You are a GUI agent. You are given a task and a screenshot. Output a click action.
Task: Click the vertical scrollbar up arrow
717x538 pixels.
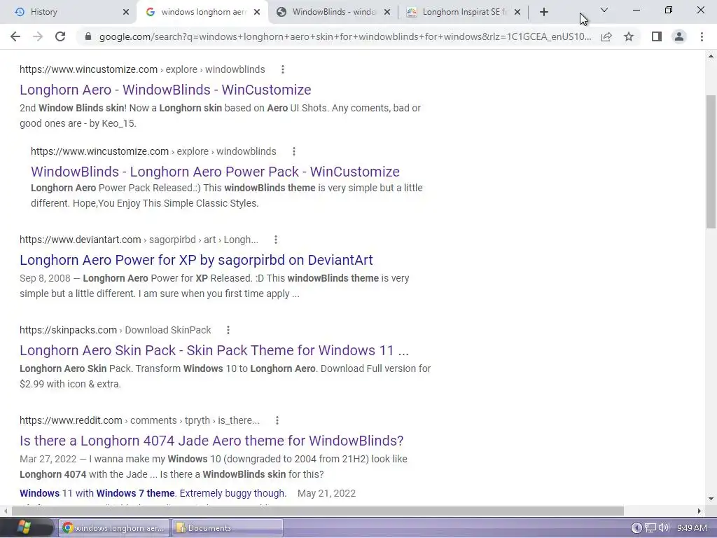(x=711, y=56)
